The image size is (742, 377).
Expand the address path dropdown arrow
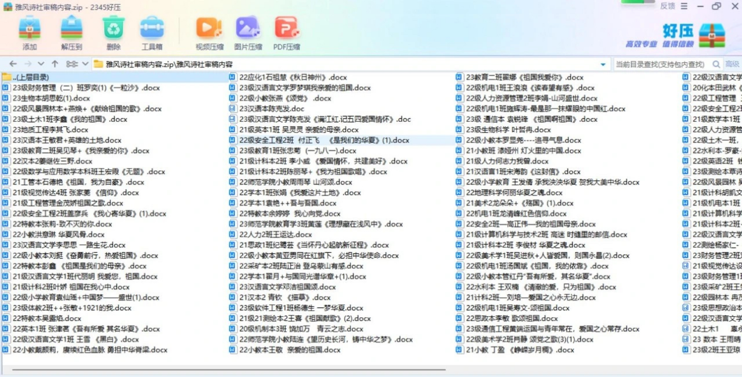(x=603, y=64)
